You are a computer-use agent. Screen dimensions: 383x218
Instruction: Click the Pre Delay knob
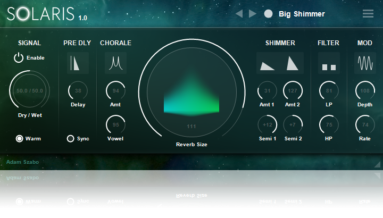click(x=78, y=91)
